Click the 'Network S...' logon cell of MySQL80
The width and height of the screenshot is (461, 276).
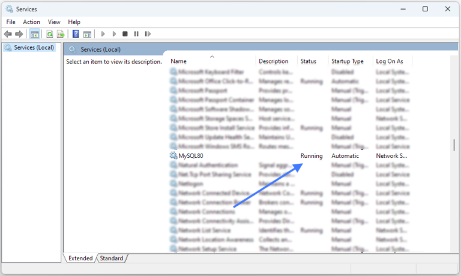pos(391,156)
